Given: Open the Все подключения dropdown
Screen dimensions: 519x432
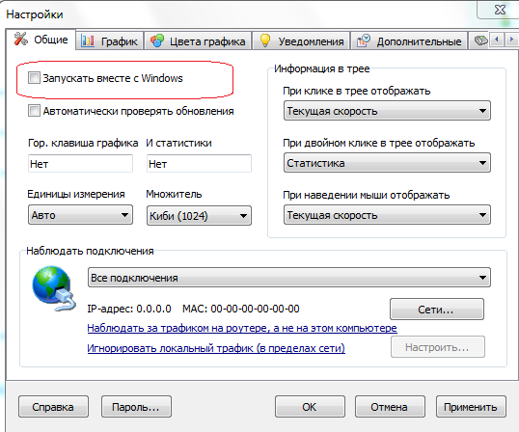Looking at the screenshot, I should coord(289,278).
